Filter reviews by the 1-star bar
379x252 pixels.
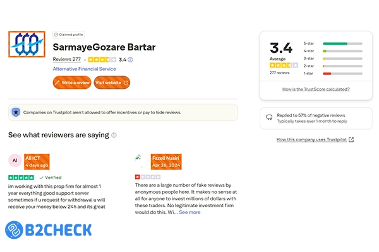342,73
